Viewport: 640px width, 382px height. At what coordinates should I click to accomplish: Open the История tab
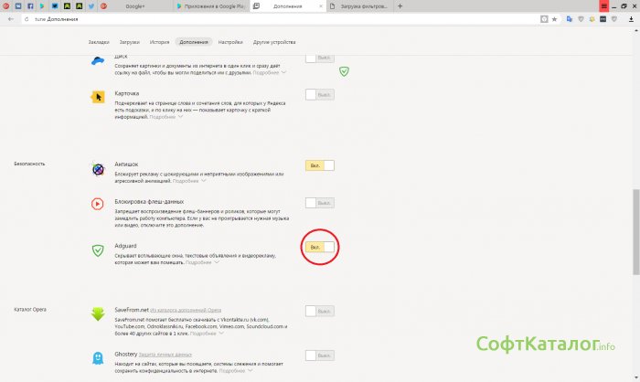pyautogui.click(x=159, y=42)
